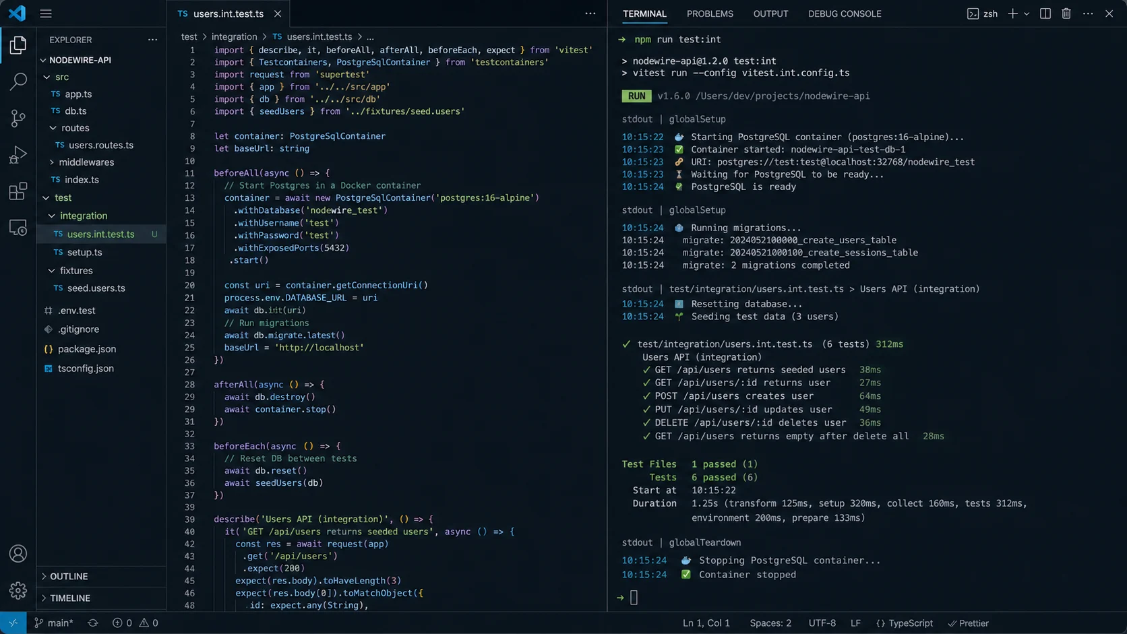Image resolution: width=1127 pixels, height=634 pixels.
Task: Change TypeScript language mode in status bar
Action: pyautogui.click(x=905, y=623)
